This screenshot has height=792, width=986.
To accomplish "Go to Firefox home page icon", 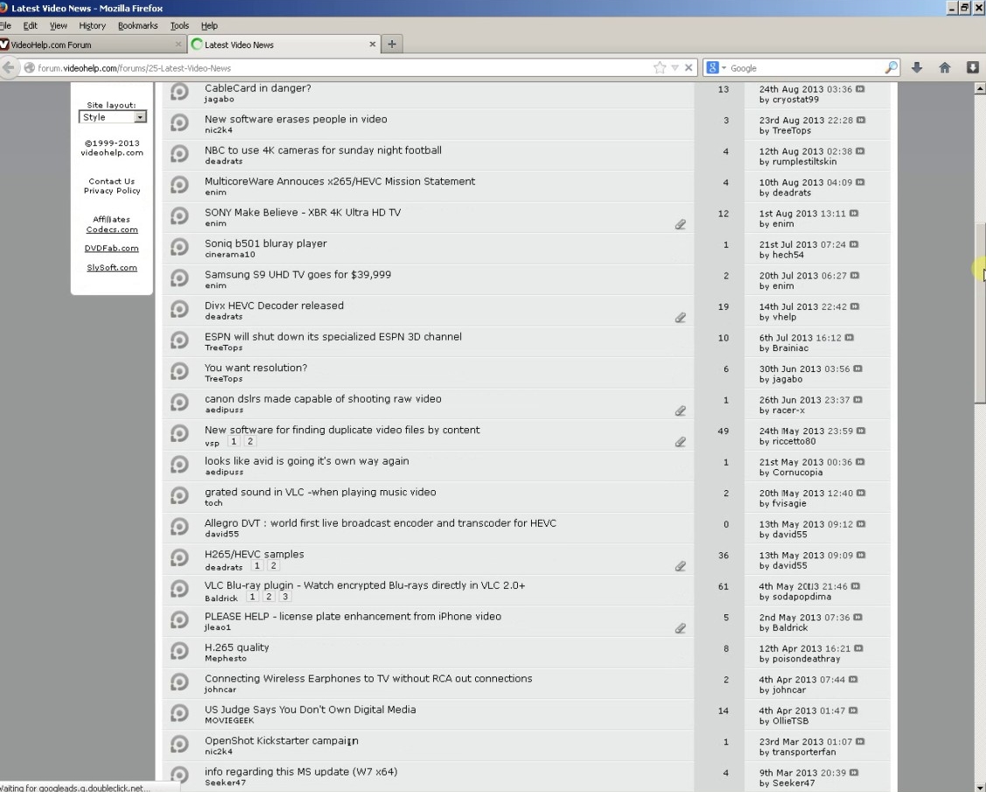I will tap(945, 67).
